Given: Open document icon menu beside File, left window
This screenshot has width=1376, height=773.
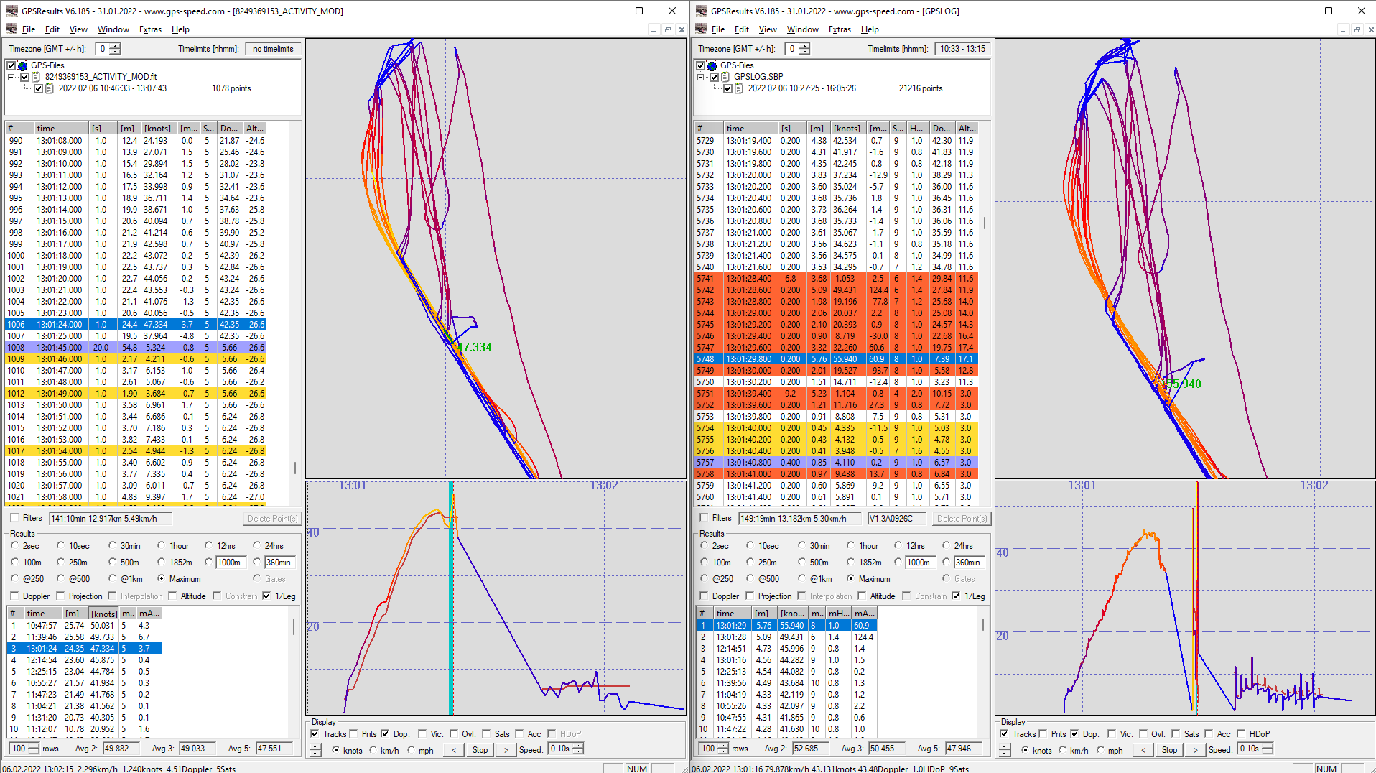Looking at the screenshot, I should point(11,29).
